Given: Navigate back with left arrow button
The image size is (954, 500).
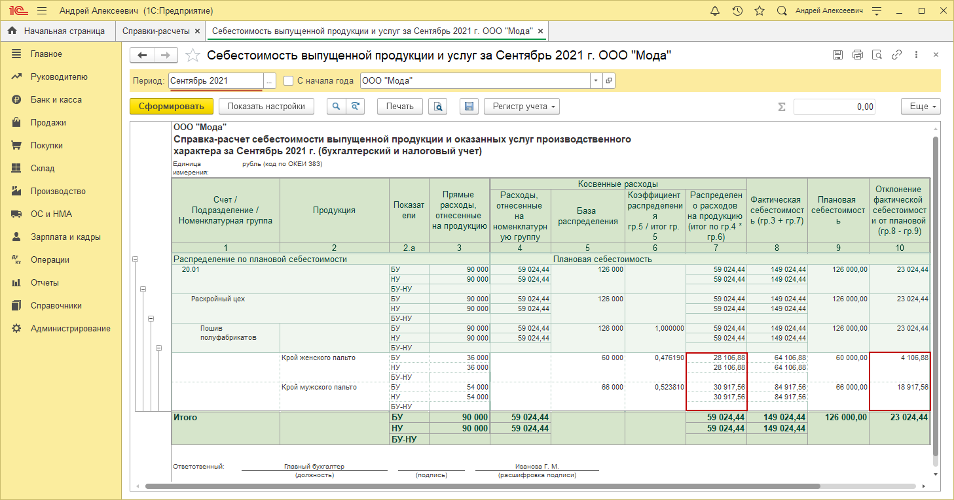Looking at the screenshot, I should point(142,56).
